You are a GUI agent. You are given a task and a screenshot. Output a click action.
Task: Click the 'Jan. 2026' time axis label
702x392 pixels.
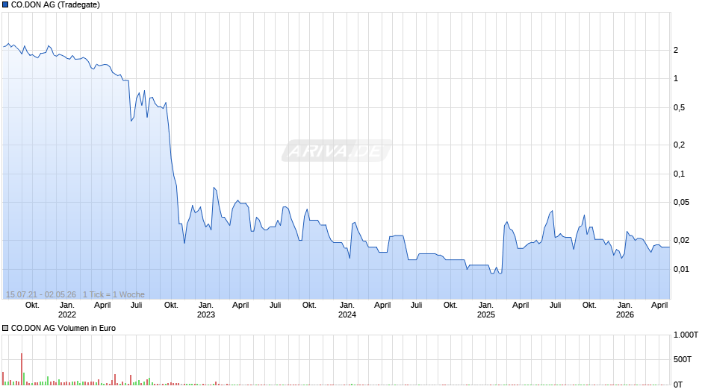(x=625, y=310)
